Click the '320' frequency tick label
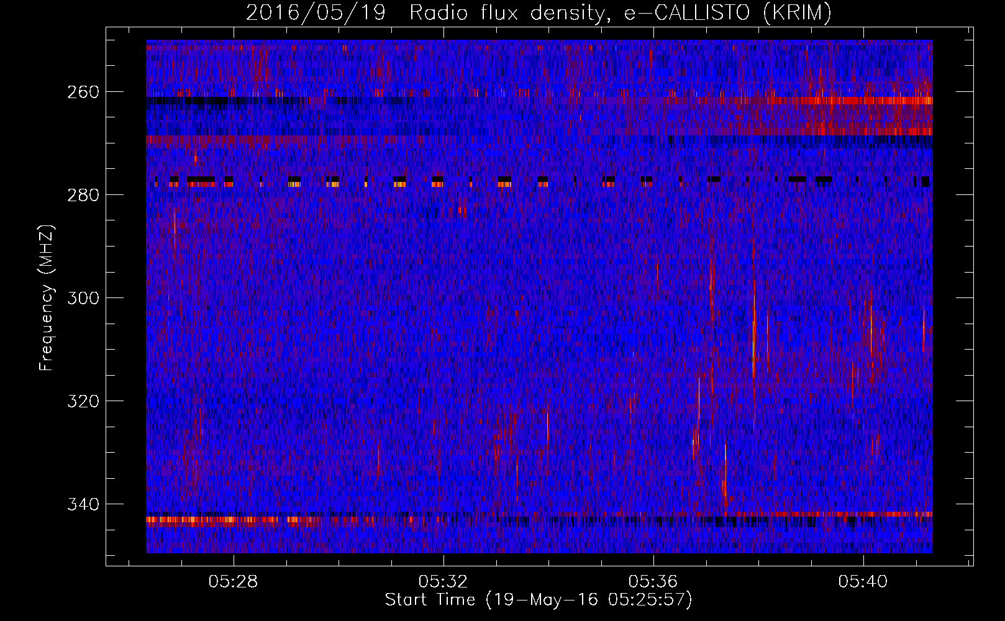 (83, 401)
